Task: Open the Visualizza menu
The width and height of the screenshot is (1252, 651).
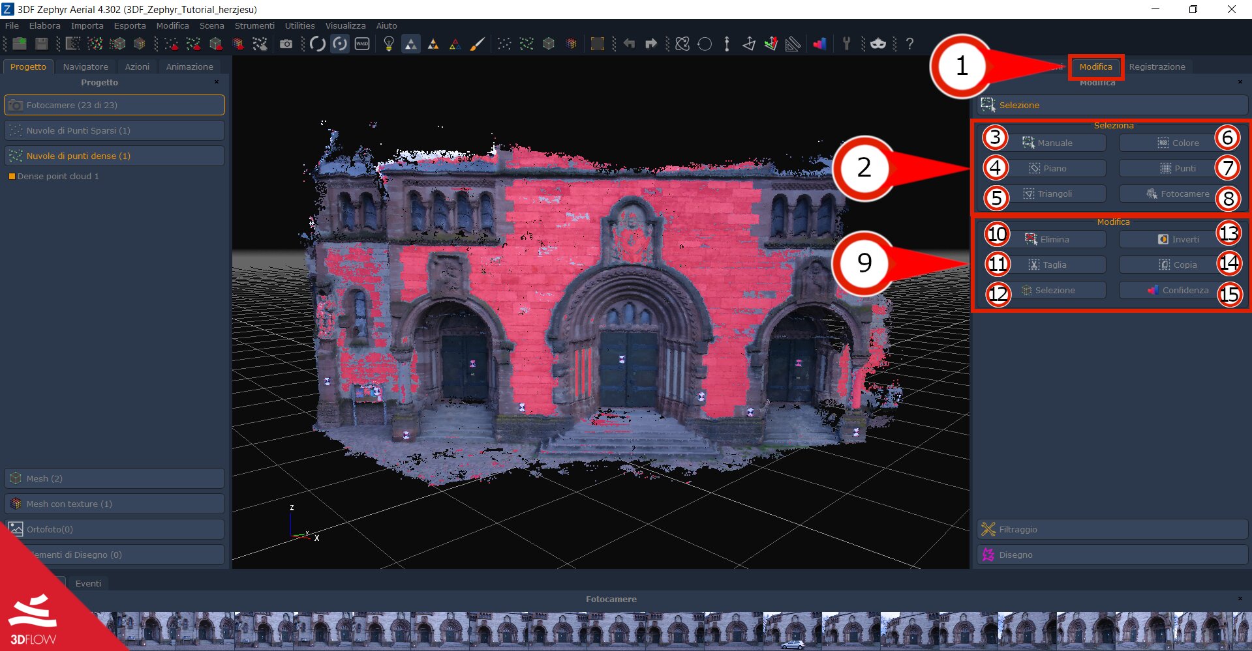Action: [x=346, y=25]
